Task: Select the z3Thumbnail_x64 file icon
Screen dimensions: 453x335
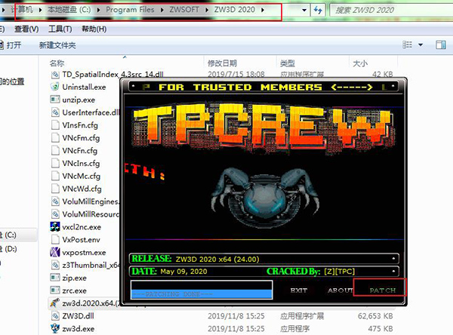Action: pos(54,265)
